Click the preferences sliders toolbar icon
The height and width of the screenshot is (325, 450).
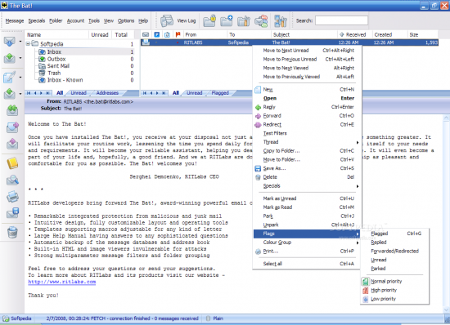[x=281, y=21]
